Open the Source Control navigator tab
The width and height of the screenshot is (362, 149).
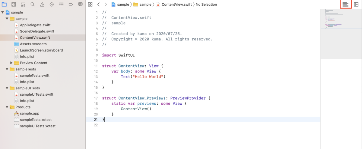(x=14, y=4)
